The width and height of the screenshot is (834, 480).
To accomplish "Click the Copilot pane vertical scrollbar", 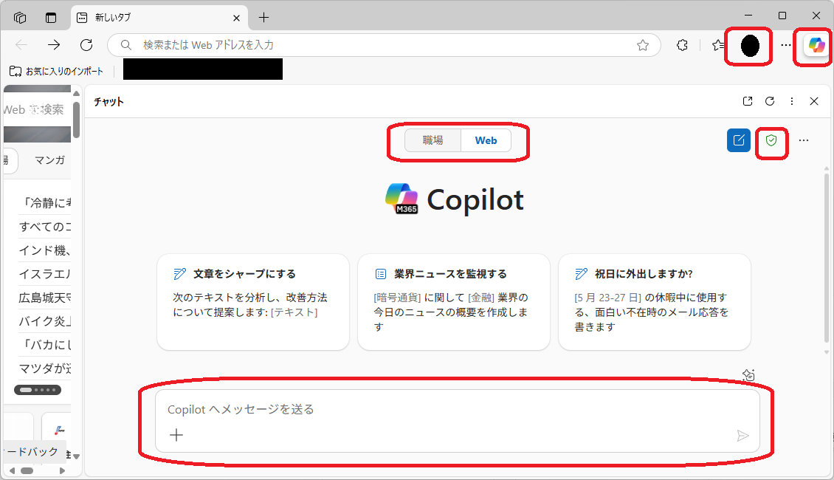I will 827,258.
